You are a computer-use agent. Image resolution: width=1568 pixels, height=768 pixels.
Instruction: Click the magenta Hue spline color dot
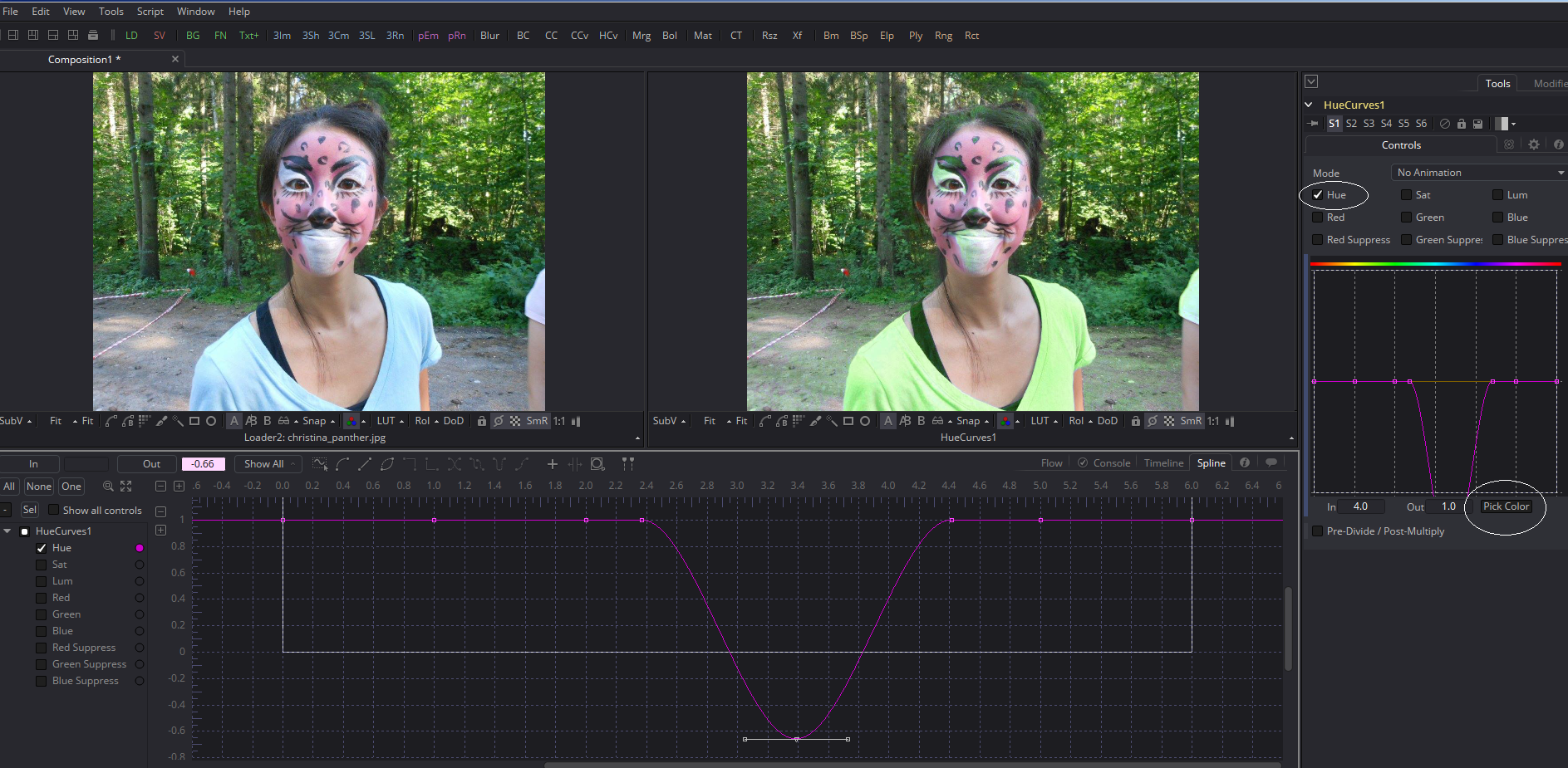(x=140, y=548)
